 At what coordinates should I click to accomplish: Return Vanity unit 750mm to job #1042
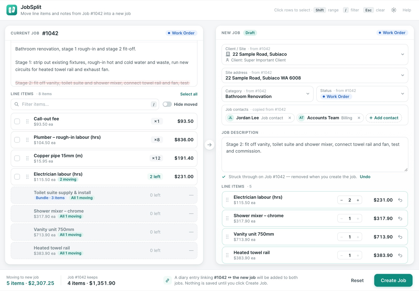click(x=400, y=237)
